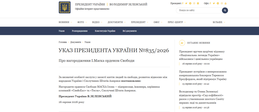Click the paragraph starting За визначні особисті заслуги
This screenshot has height=112, width=259.
(x=113, y=79)
